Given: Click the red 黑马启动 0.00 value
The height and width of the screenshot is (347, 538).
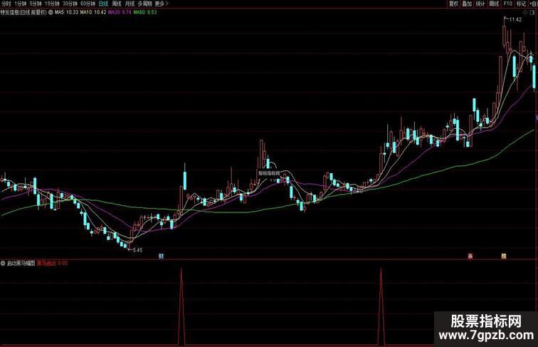Looking at the screenshot, I should pos(52,263).
